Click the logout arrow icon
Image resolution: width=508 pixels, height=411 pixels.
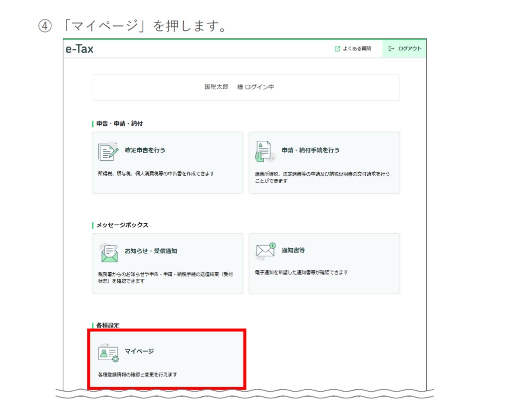391,48
